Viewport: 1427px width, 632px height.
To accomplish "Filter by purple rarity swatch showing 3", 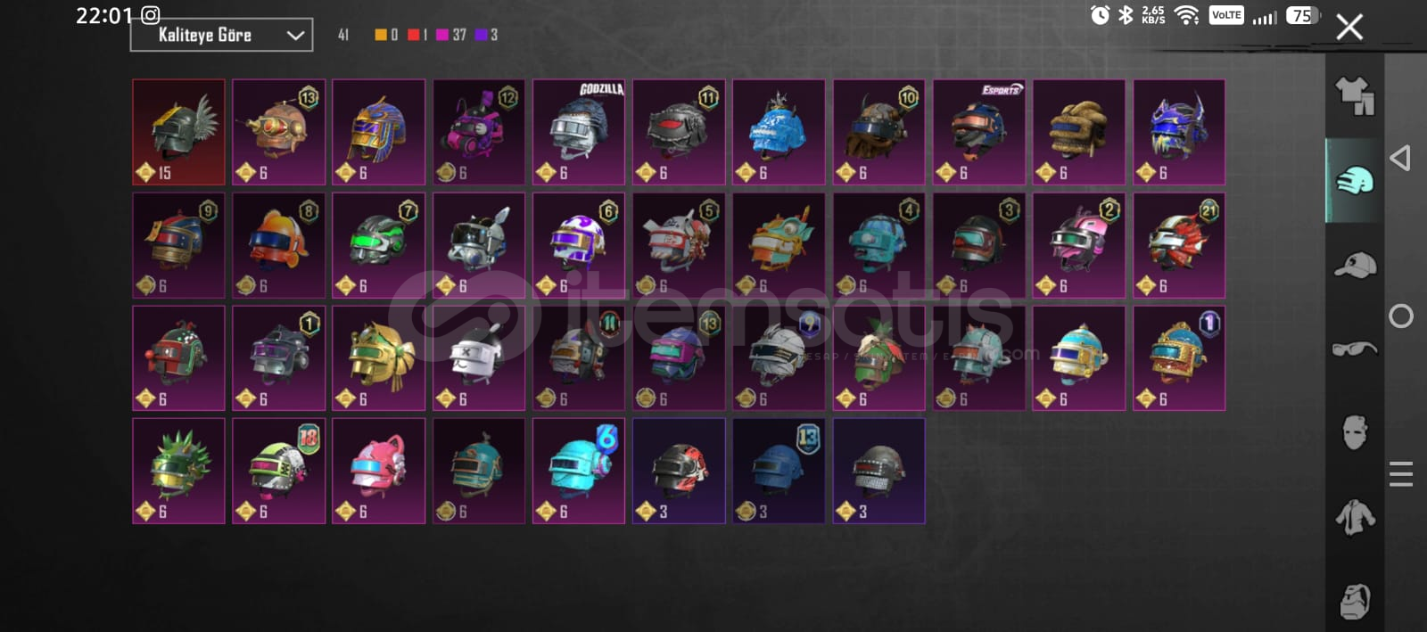I will pyautogui.click(x=486, y=35).
